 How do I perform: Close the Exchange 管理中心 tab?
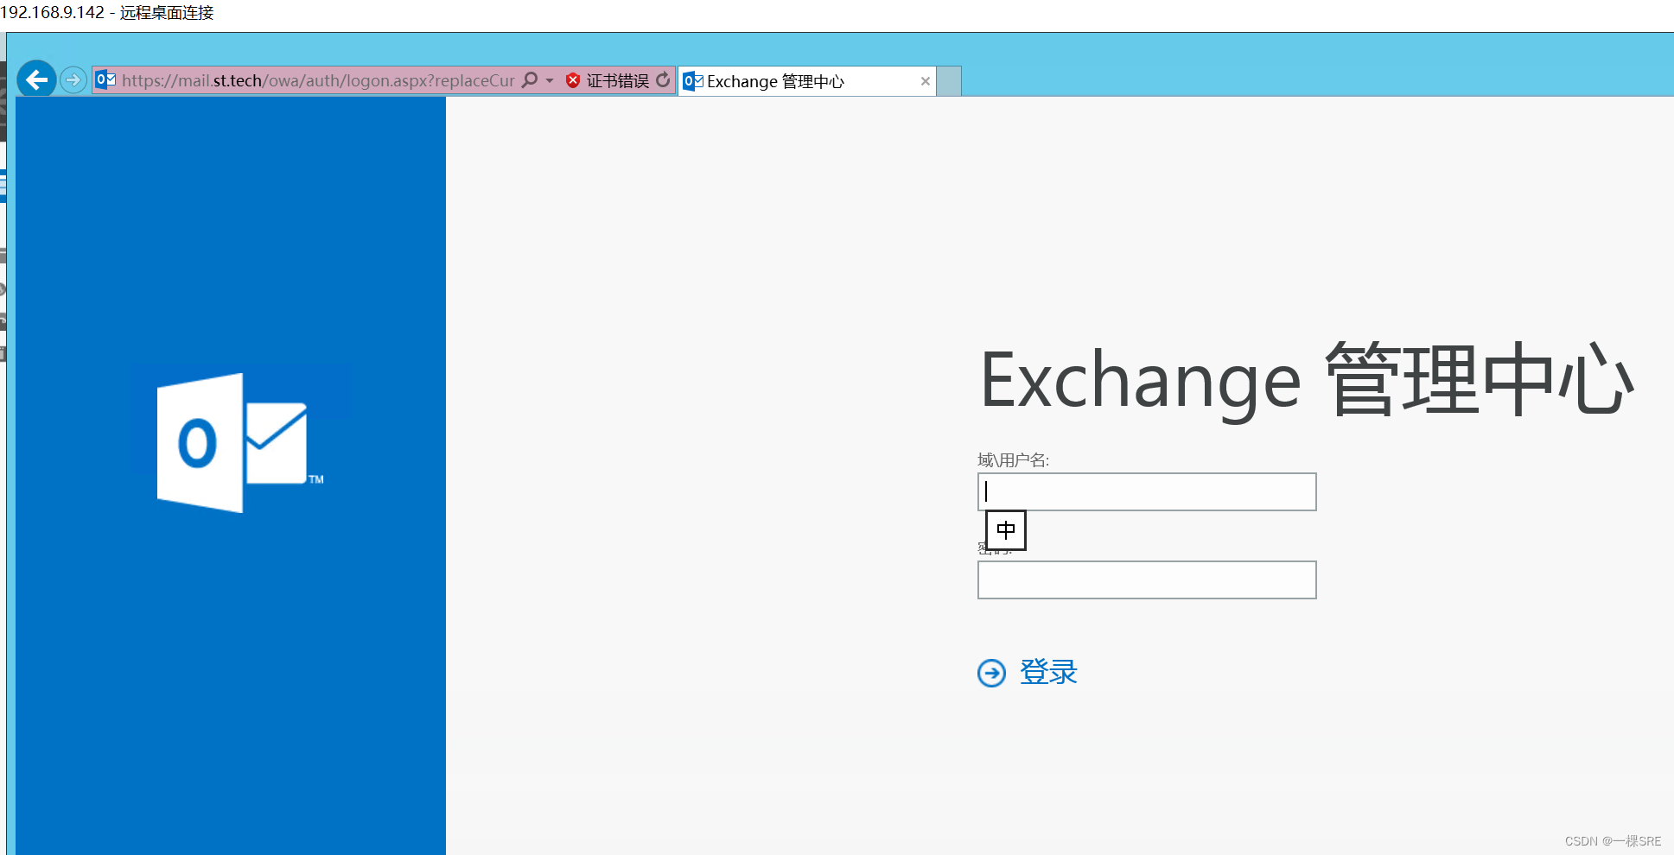[925, 80]
